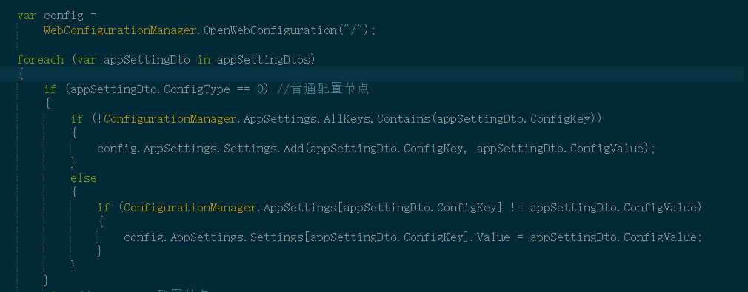Click the config variable in the var declaration
748x292 pixels.
(64, 16)
